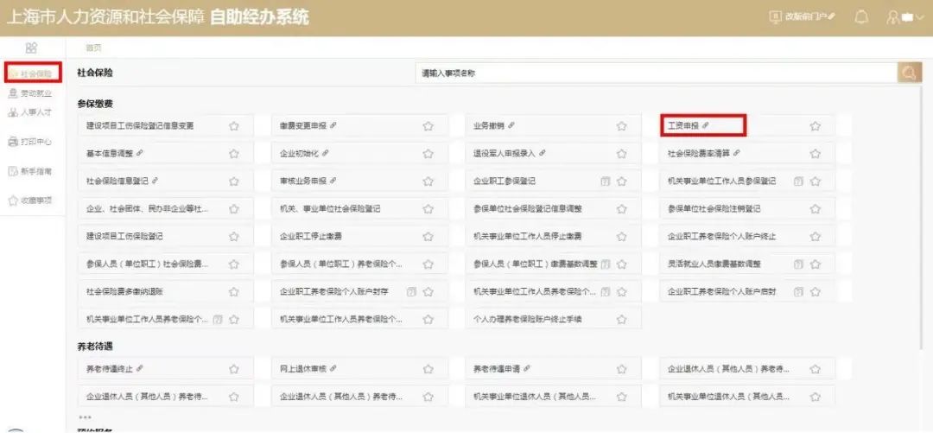
Task: Open the 改版前门户 portal link
Action: click(x=803, y=17)
